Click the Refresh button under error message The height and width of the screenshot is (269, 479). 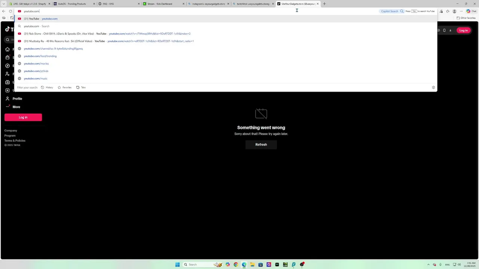pyautogui.click(x=261, y=145)
